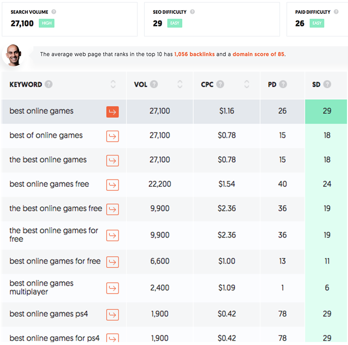Click the 1,056 backlinks link
The image size is (348, 345).
coord(194,54)
